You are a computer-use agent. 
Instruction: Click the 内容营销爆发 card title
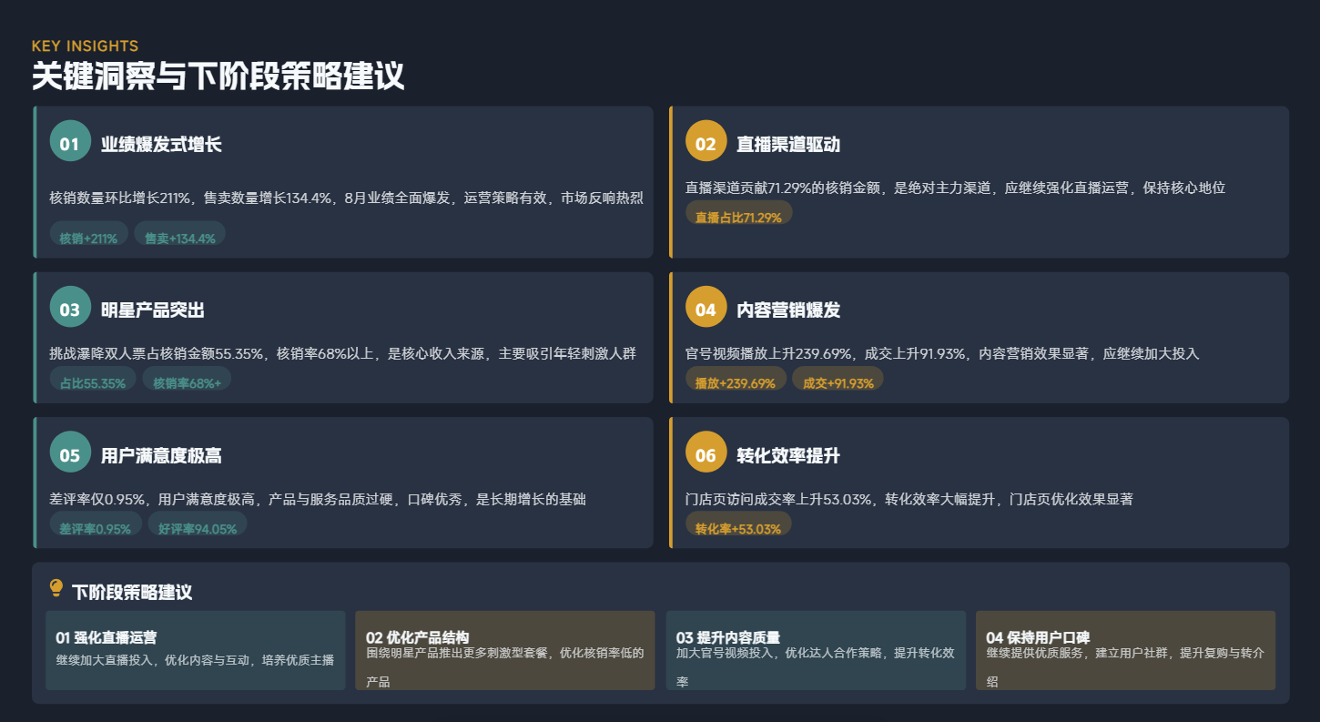788,310
